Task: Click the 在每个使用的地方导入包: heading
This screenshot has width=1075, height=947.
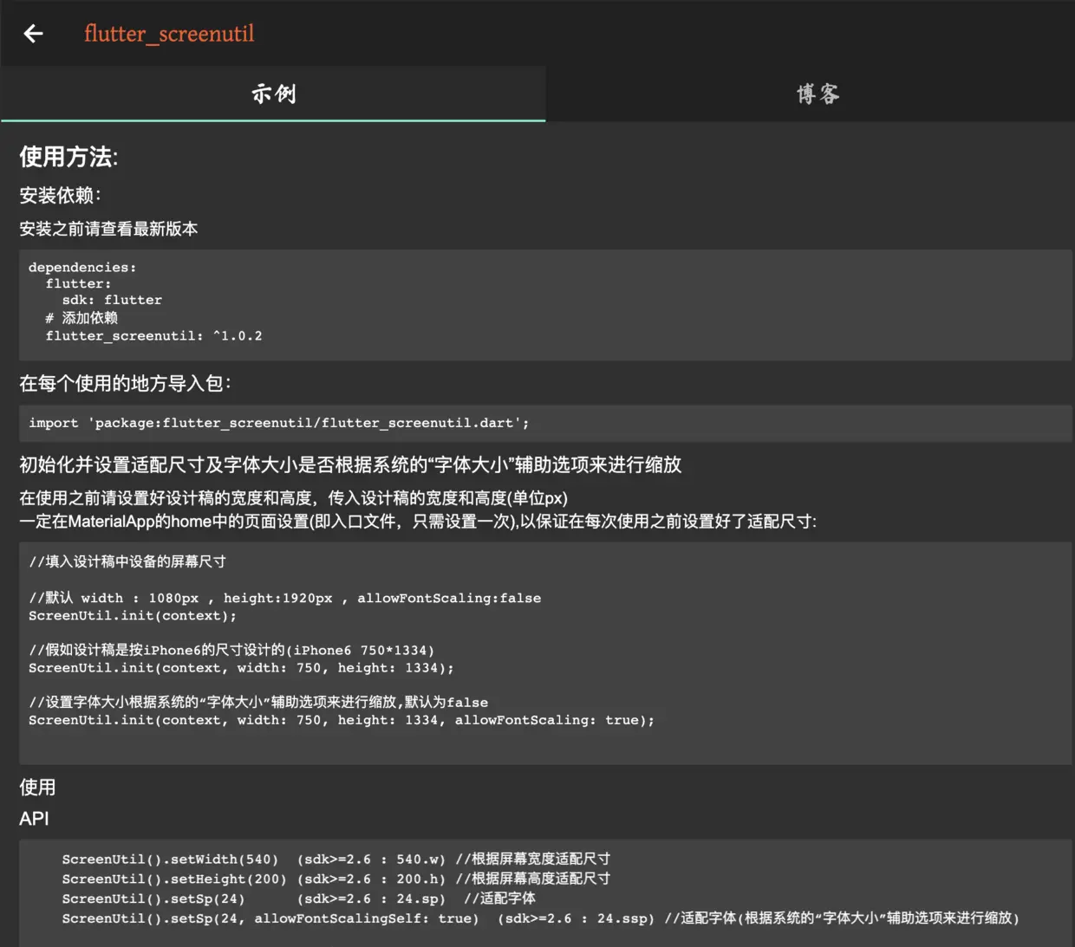Action: pyautogui.click(x=125, y=384)
